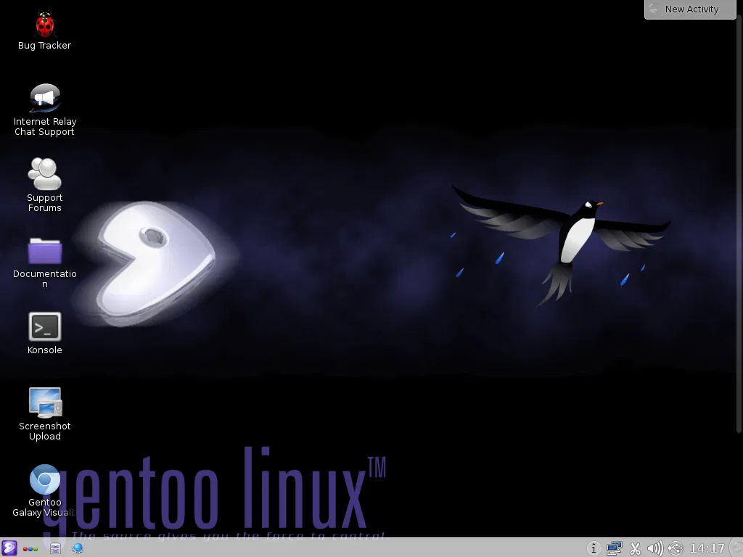Click the clock showing 14:17
Image resolution: width=743 pixels, height=557 pixels.
tap(707, 548)
